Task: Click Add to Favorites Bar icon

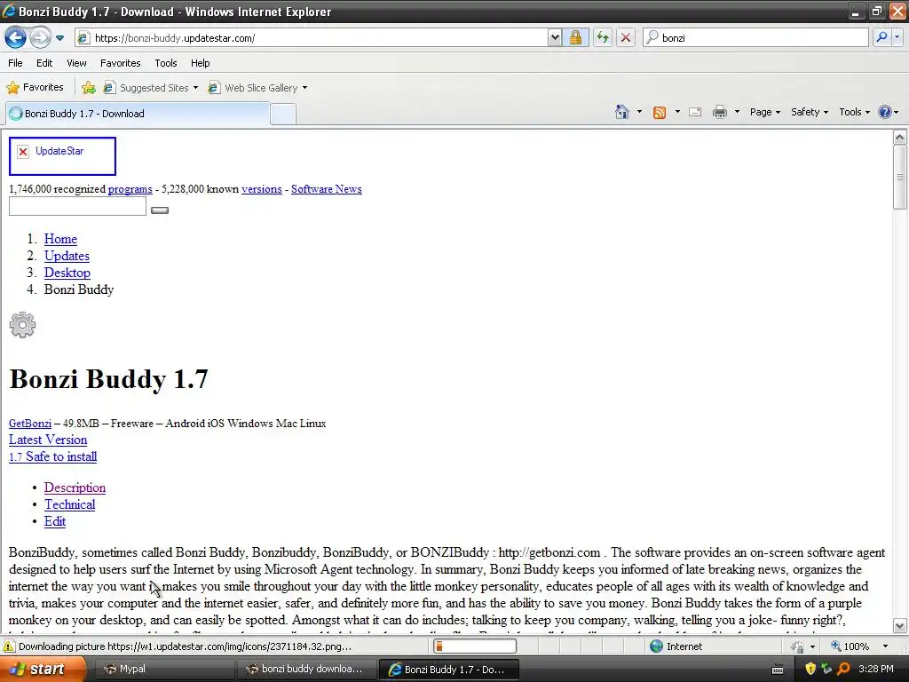Action: (x=89, y=88)
